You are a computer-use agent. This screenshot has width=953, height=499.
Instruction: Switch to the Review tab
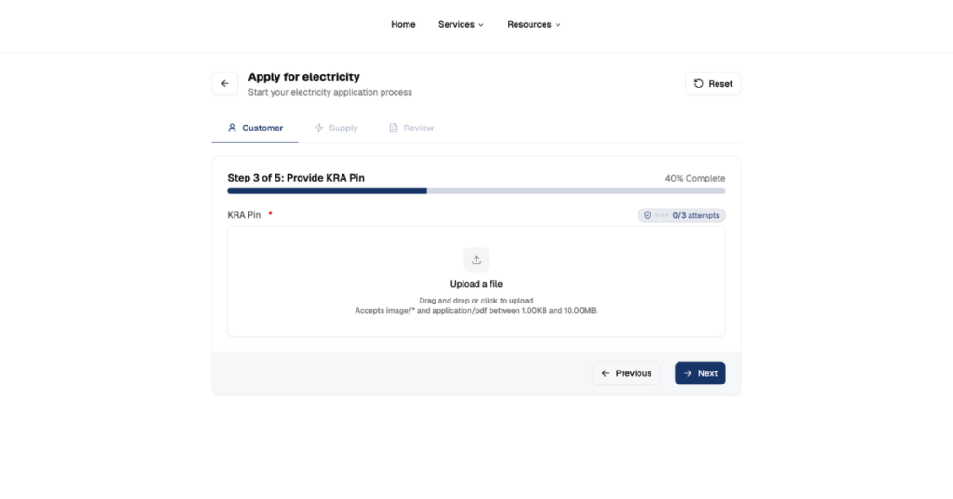pos(411,128)
